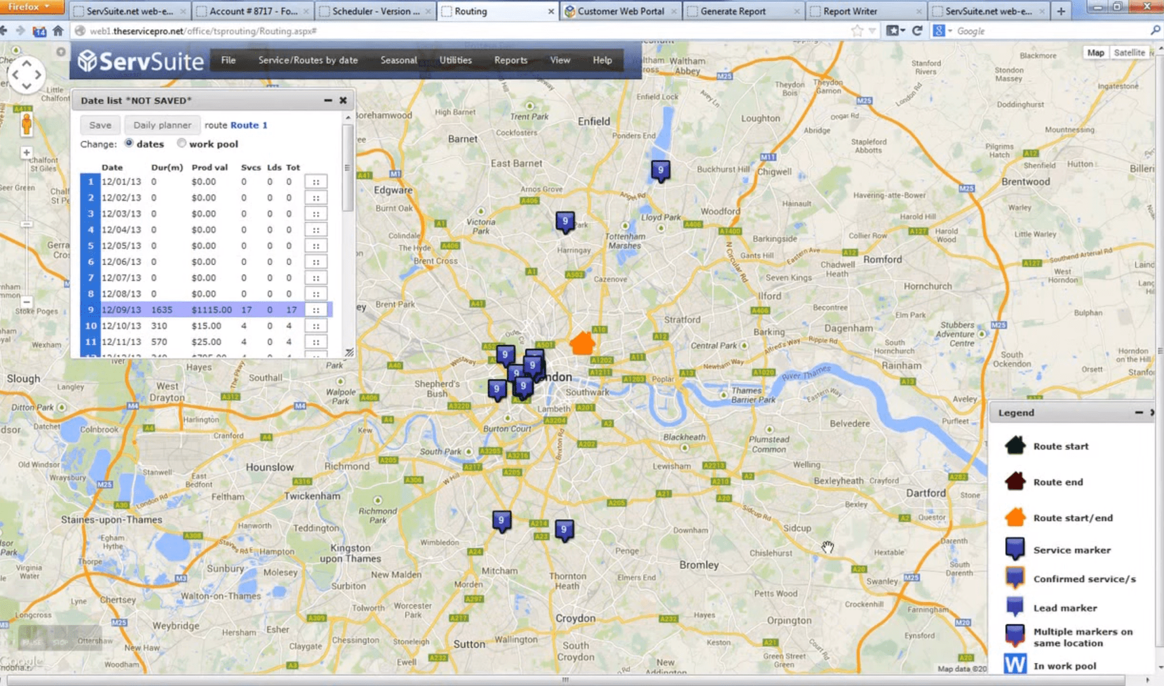
Task: Click the service marker 9 near Enfield Lock
Action: click(660, 170)
